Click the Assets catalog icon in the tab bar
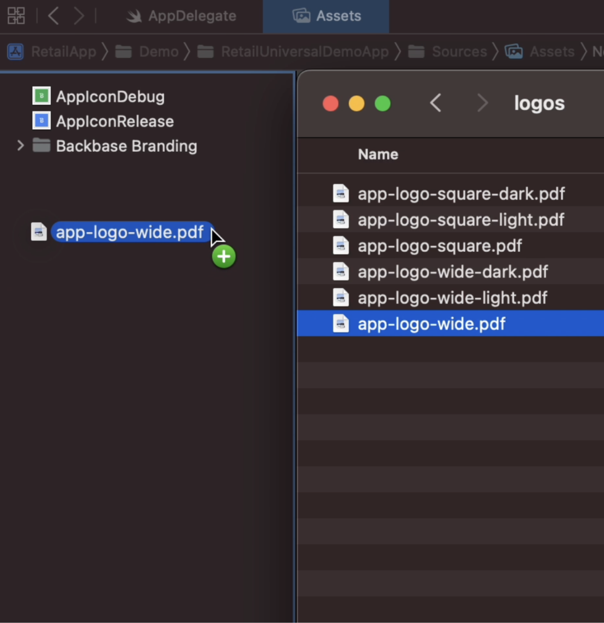 (x=301, y=15)
